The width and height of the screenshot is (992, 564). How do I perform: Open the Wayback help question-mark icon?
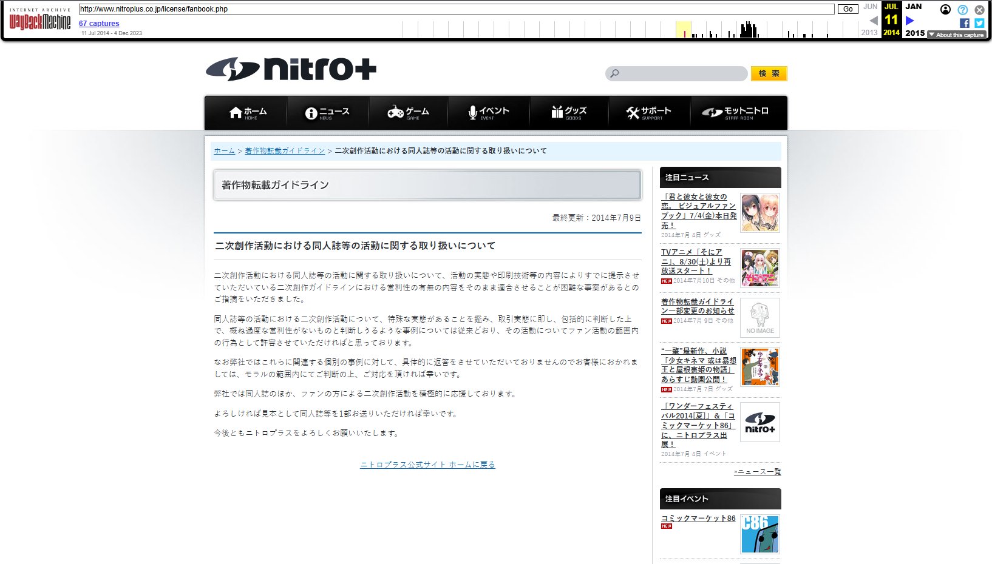tap(963, 10)
